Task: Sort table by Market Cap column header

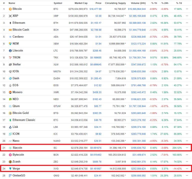Action: click(81, 3)
